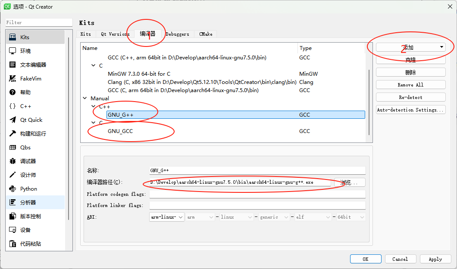
Task: Open the Python category icon
Action: pyautogui.click(x=13, y=189)
